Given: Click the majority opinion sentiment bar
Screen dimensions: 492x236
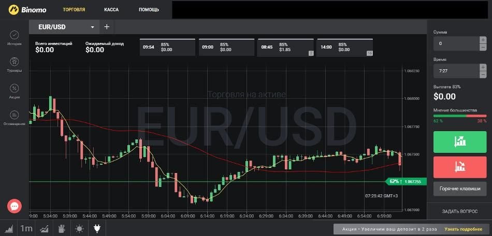Looking at the screenshot, I should (460, 116).
